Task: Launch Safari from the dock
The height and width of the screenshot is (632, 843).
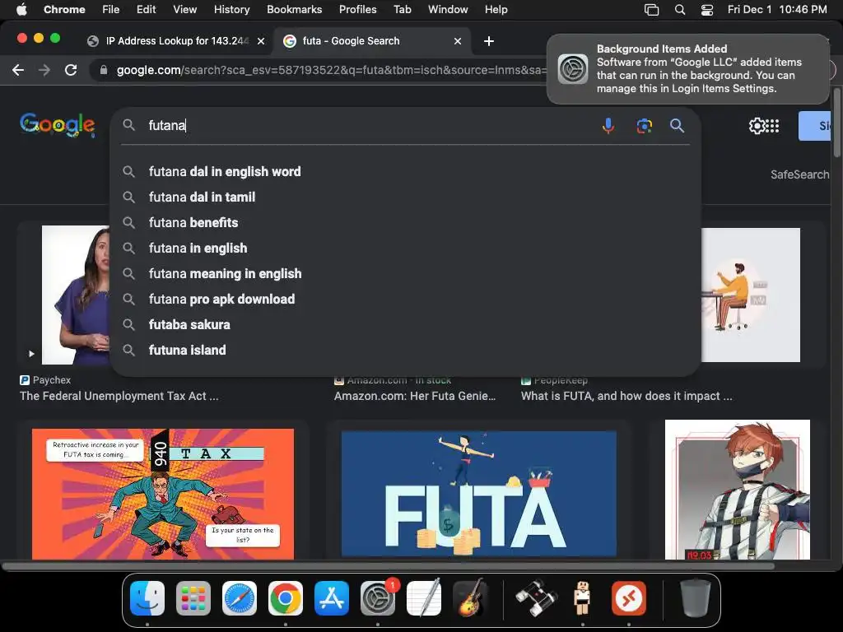Action: (240, 598)
